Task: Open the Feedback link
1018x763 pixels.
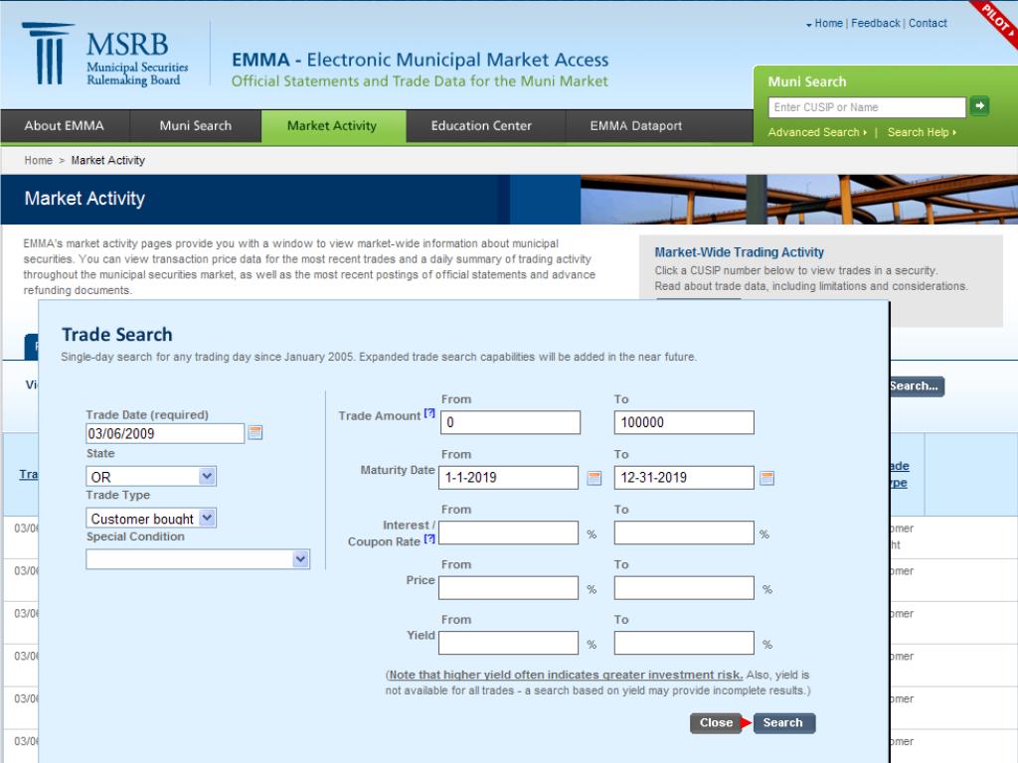Action: point(877,23)
